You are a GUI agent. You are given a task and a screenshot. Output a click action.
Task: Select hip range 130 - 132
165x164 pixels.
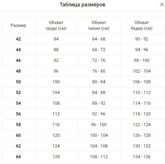pos(142,146)
